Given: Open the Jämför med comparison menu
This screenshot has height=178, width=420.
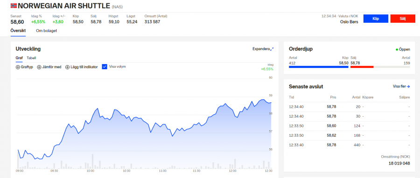Looking at the screenshot, I should 49,67.
